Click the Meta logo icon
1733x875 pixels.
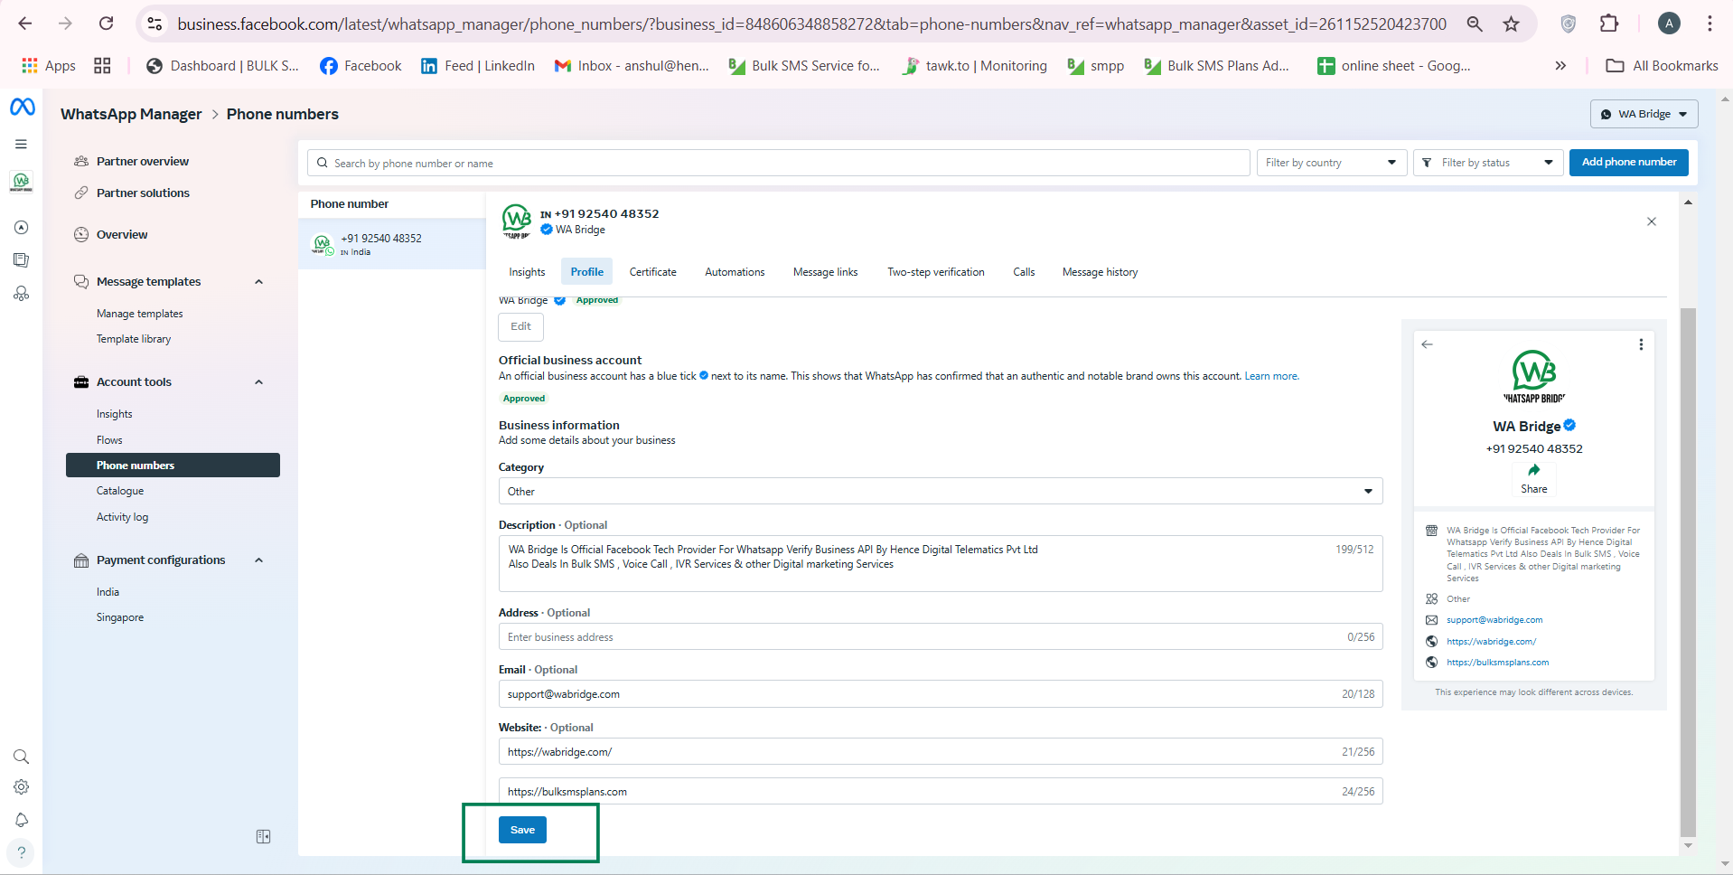(22, 108)
